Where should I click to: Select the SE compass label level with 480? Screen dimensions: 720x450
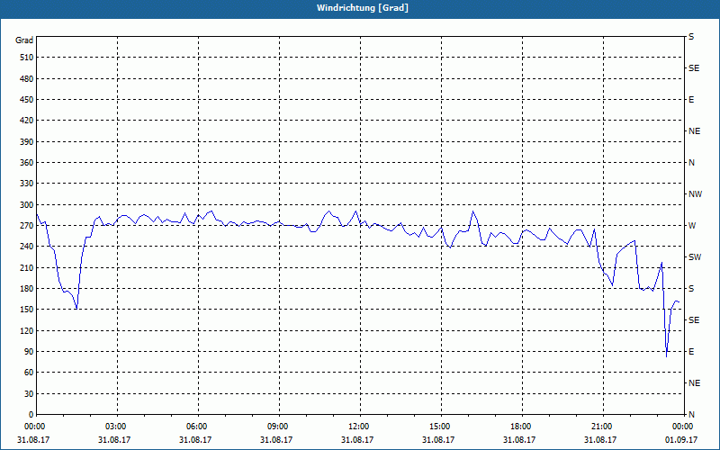694,68
